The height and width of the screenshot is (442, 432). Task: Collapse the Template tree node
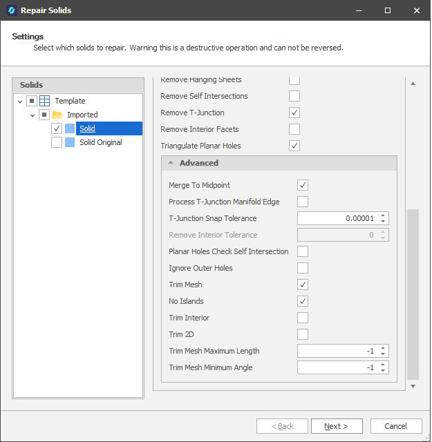tap(20, 102)
